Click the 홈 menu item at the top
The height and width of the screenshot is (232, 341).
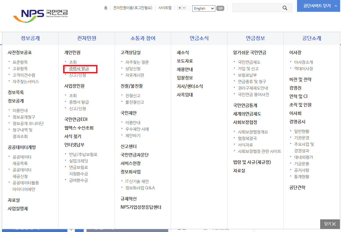click(105, 8)
